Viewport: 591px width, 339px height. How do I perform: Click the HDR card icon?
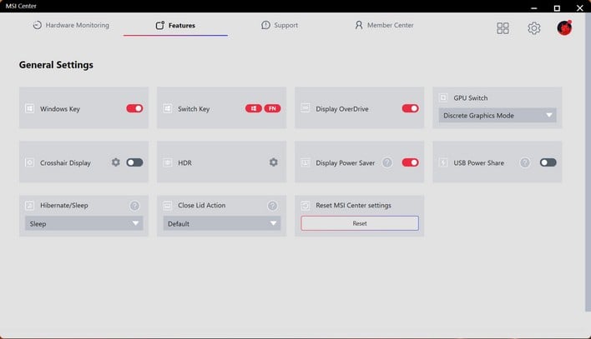[167, 162]
